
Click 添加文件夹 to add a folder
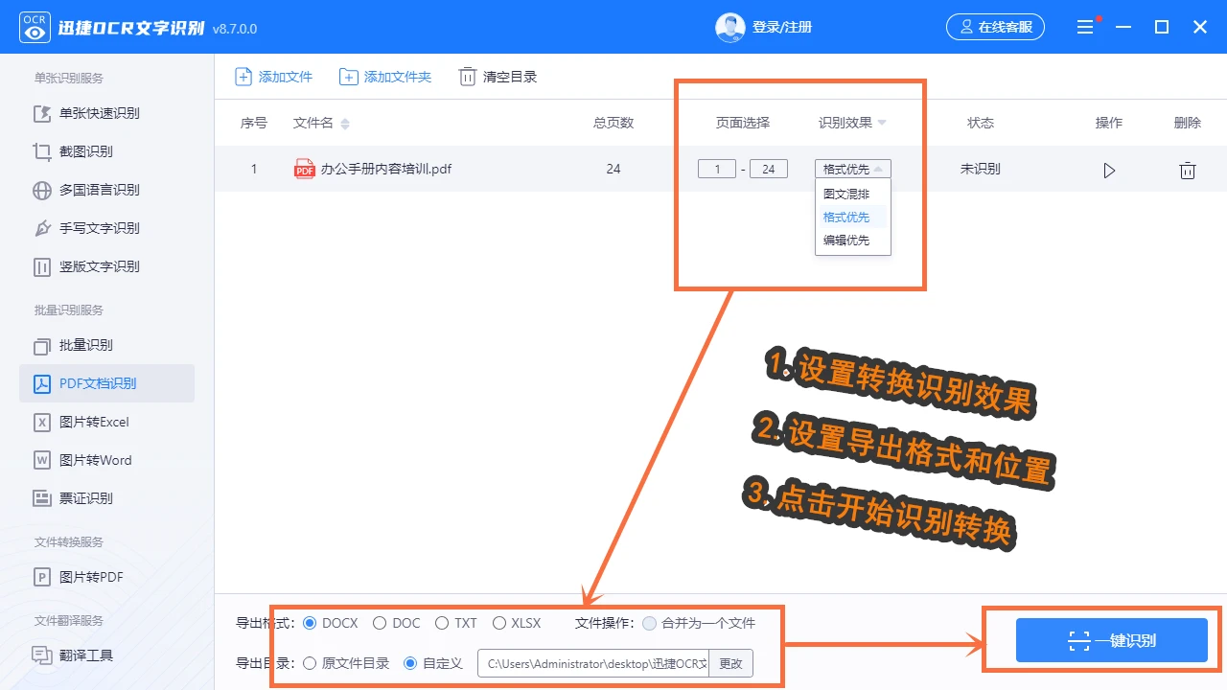pyautogui.click(x=386, y=77)
